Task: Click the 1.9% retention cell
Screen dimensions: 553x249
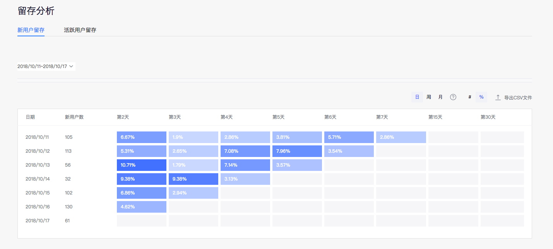Action: (193, 137)
